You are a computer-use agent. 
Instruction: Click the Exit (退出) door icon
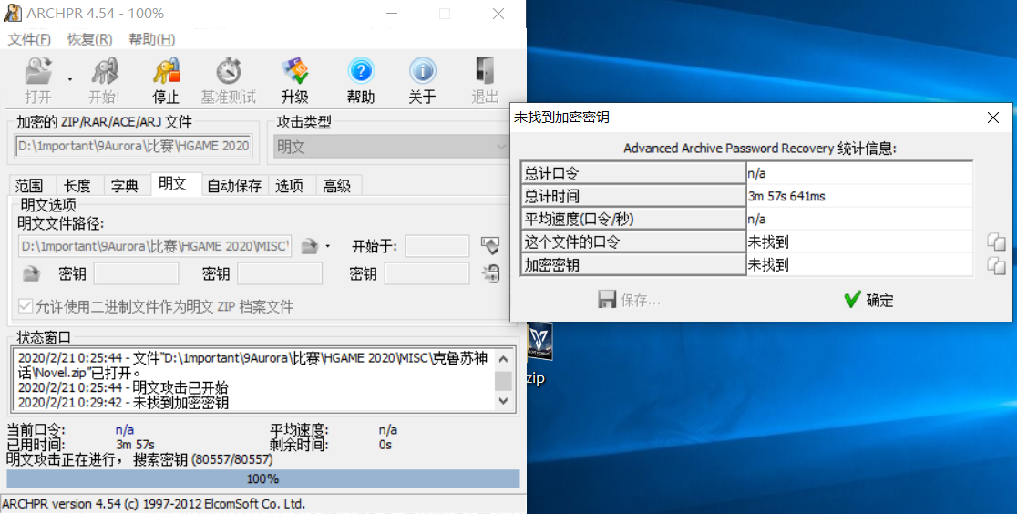485,71
